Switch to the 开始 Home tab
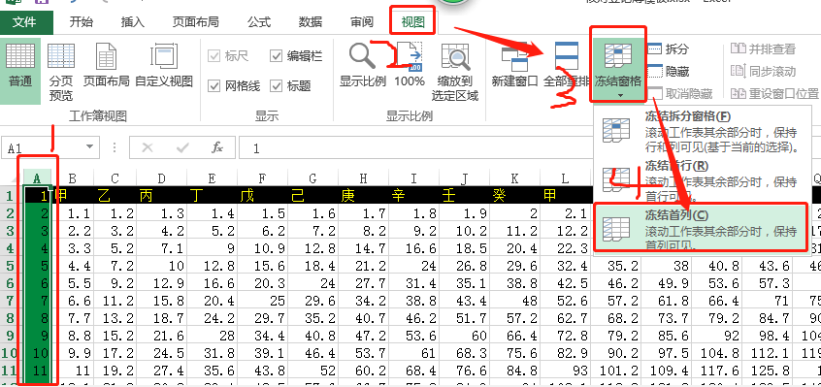This screenshot has width=821, height=387. click(82, 22)
